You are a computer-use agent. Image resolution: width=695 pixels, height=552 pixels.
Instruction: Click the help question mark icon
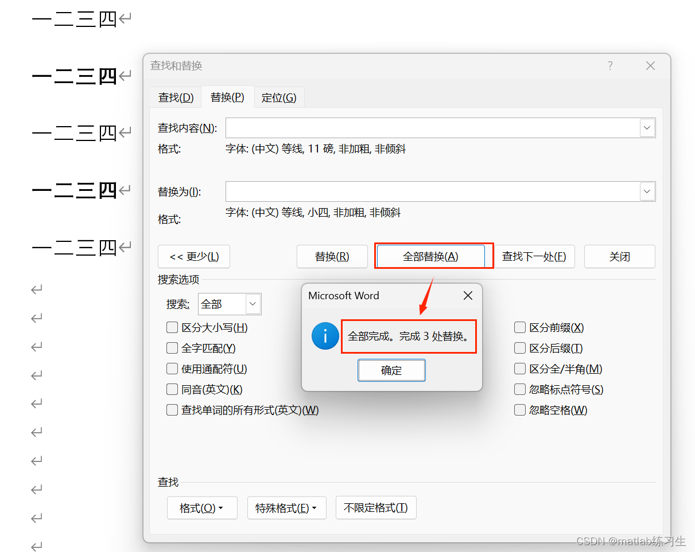(x=610, y=66)
